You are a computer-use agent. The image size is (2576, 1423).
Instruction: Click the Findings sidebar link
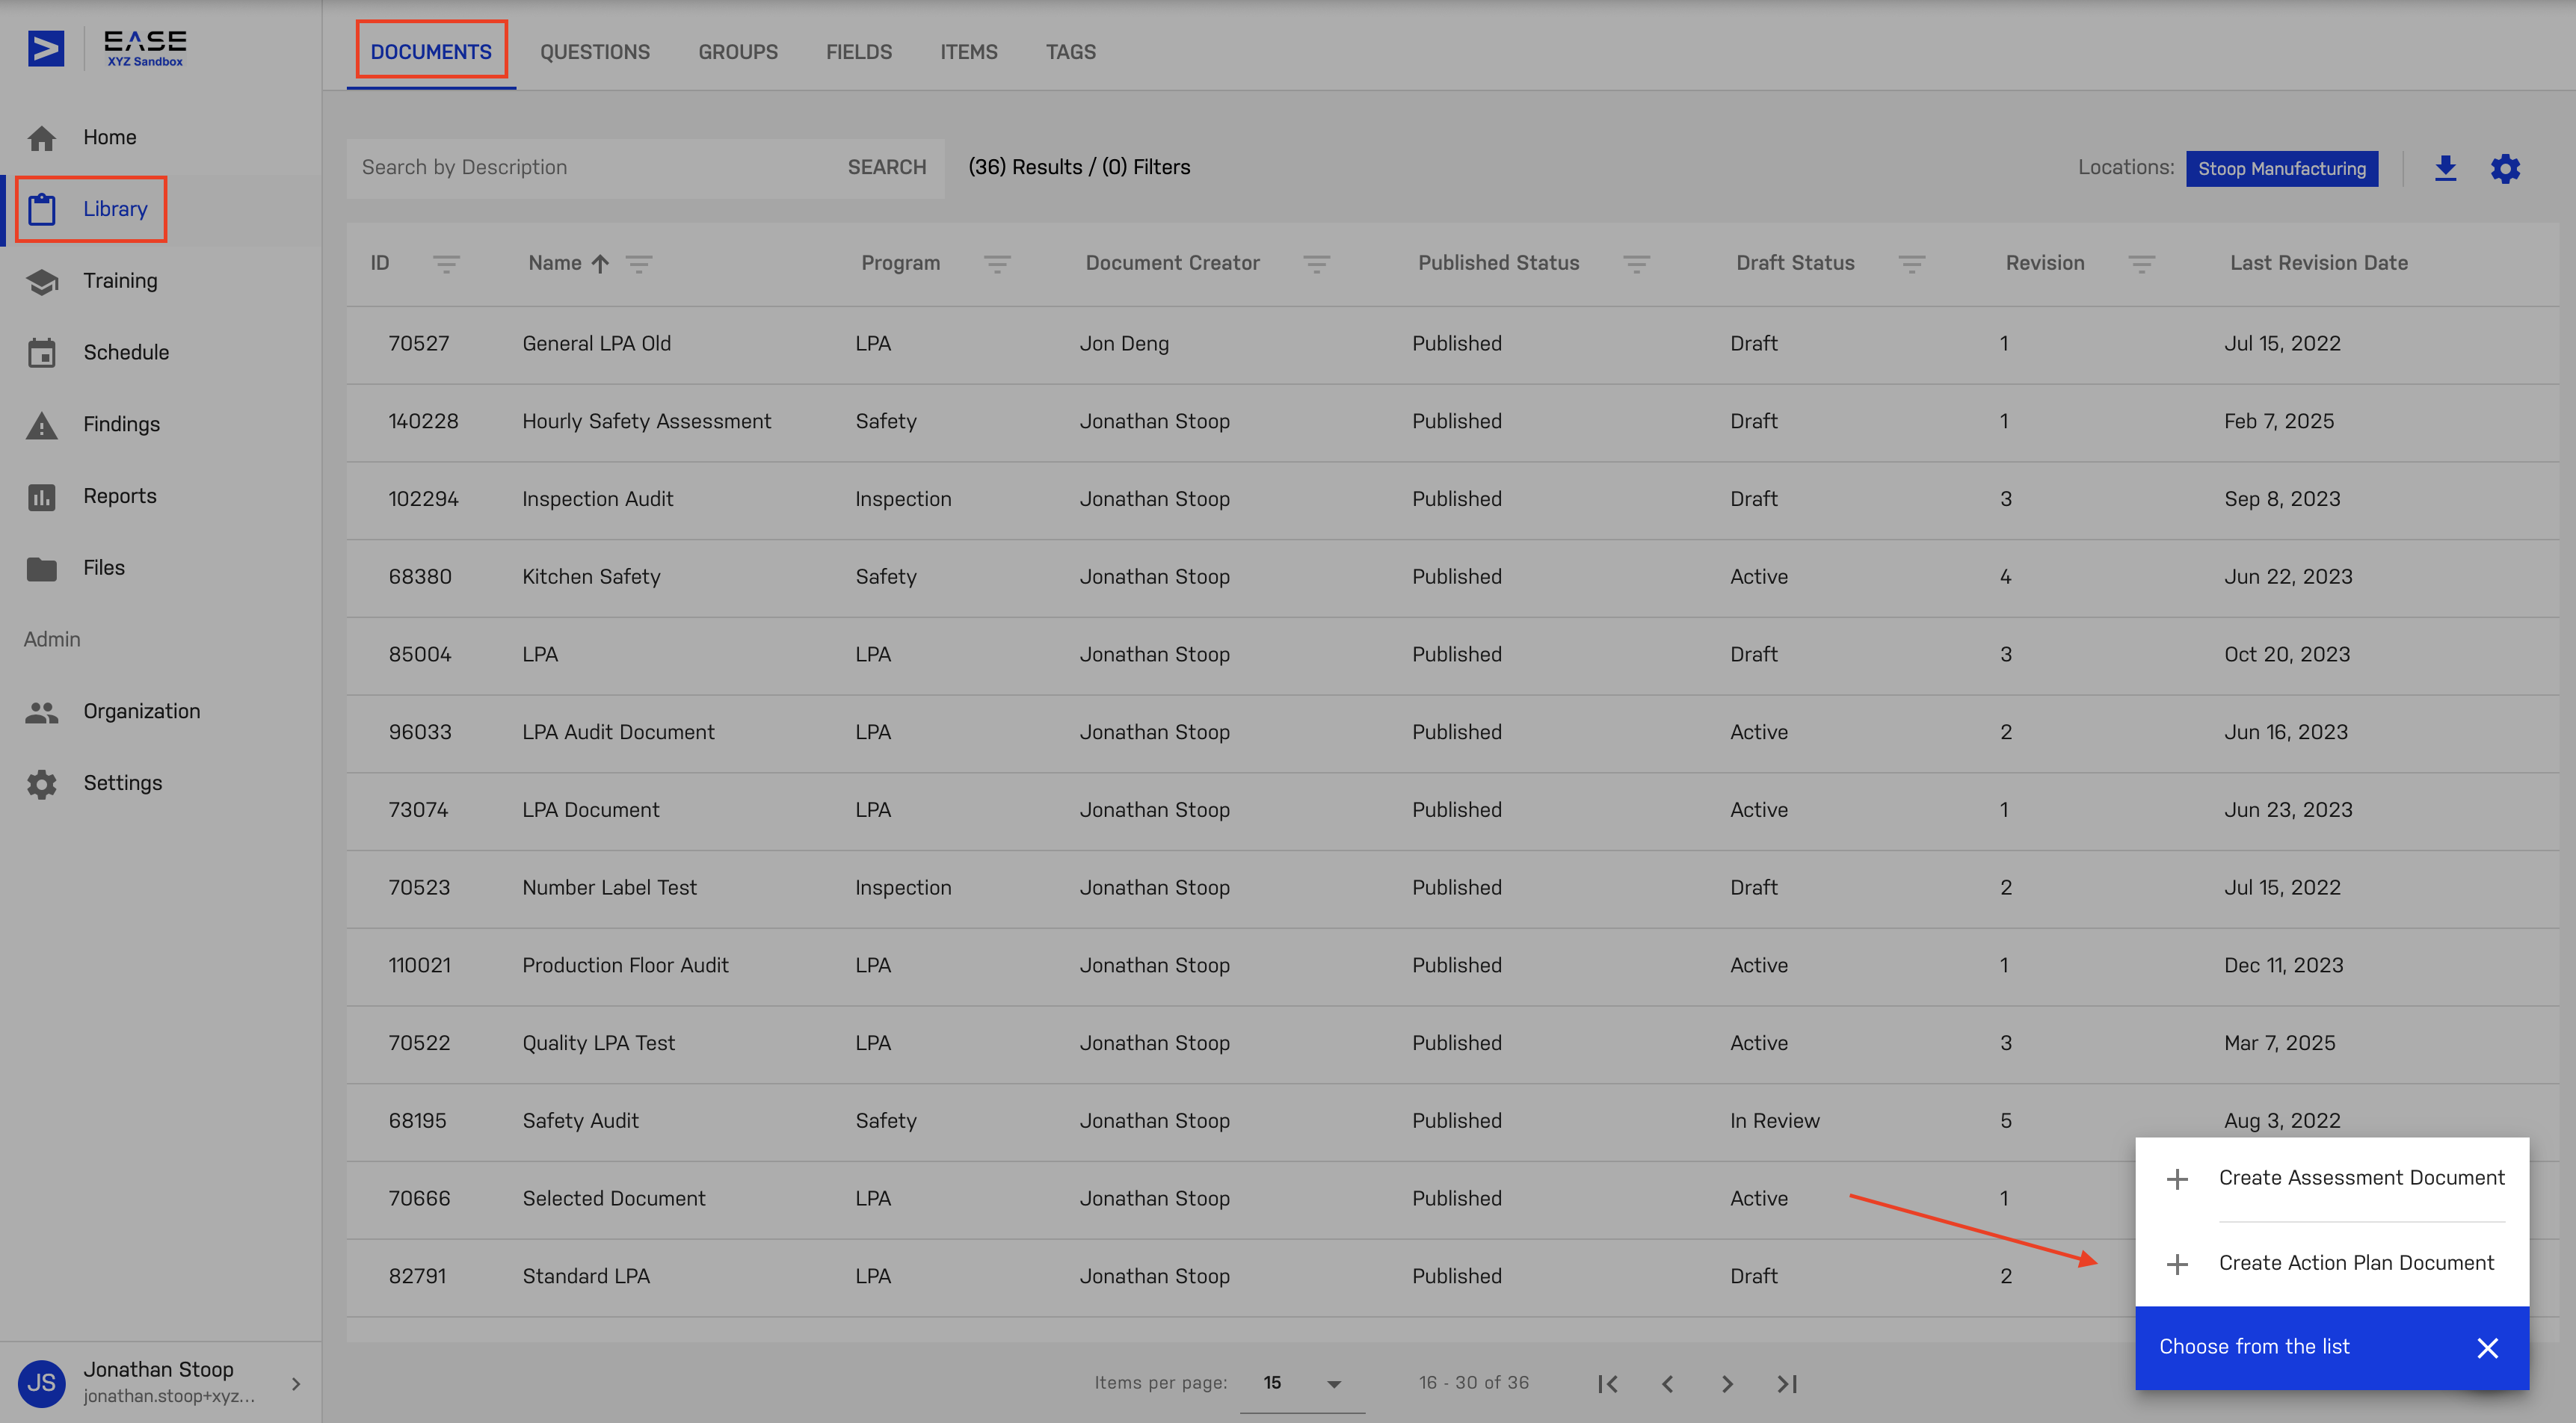(x=121, y=425)
